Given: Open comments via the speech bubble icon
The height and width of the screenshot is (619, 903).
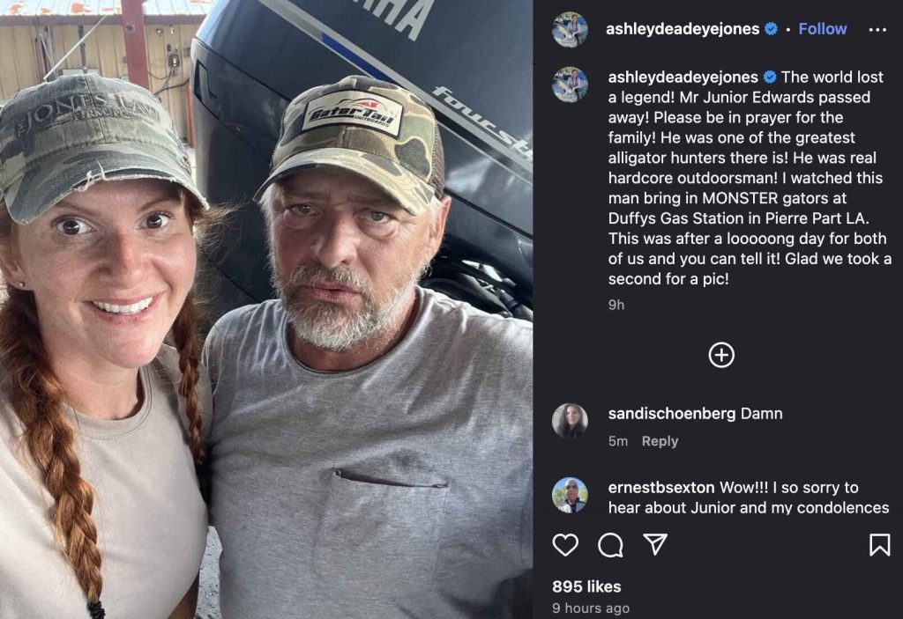Looking at the screenshot, I should click(x=610, y=546).
